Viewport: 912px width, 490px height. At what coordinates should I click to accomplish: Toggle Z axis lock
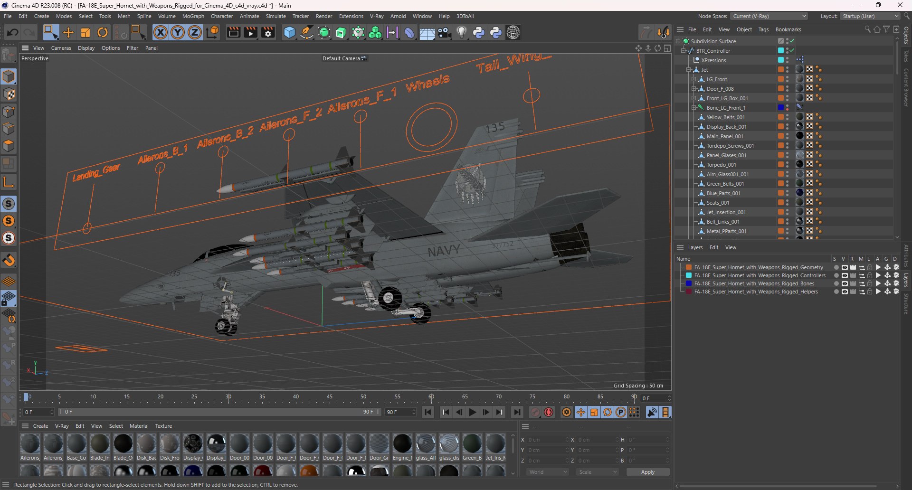tap(195, 32)
